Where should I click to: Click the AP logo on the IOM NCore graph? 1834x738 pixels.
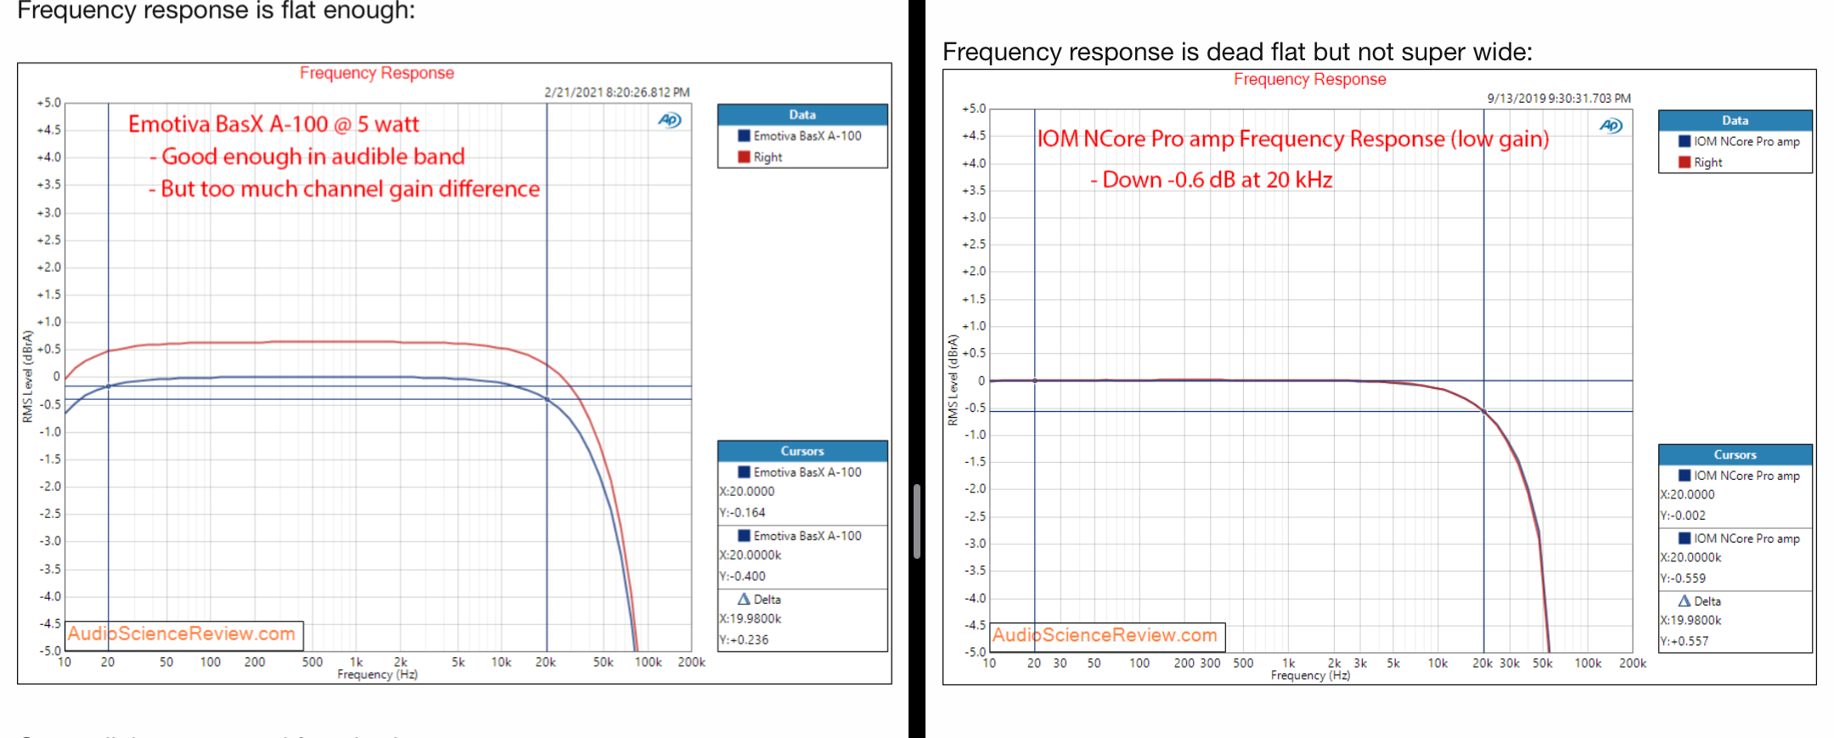coord(1611,126)
